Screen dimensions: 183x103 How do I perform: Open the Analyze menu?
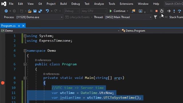99,4
